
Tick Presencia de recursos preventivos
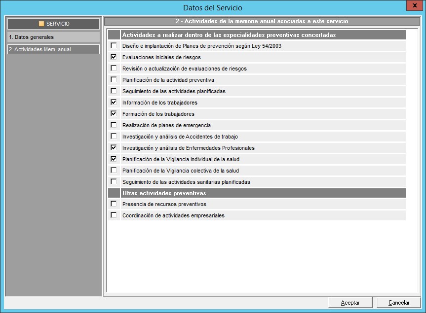pyautogui.click(x=114, y=204)
